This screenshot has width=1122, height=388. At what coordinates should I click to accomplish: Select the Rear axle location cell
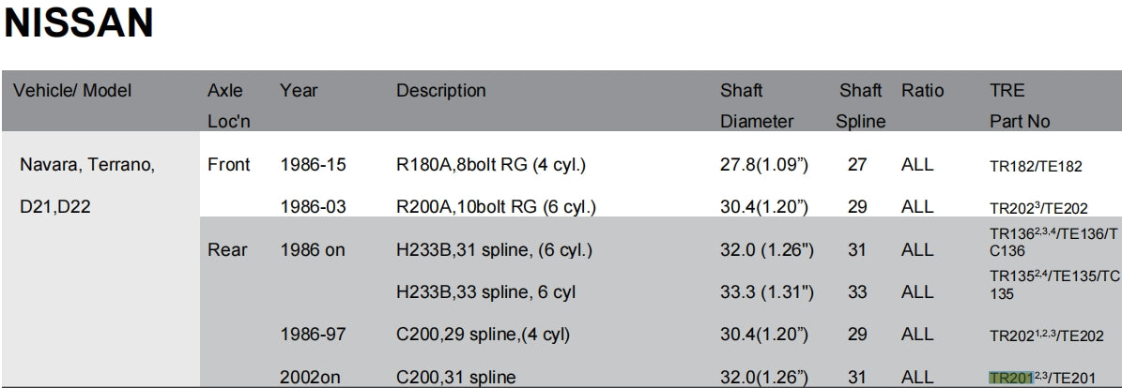tap(227, 249)
